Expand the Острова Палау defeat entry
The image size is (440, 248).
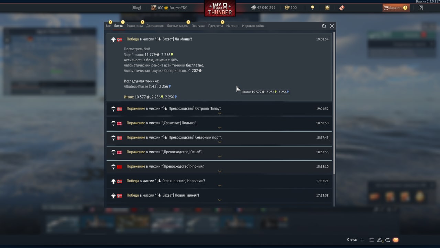coord(219,109)
